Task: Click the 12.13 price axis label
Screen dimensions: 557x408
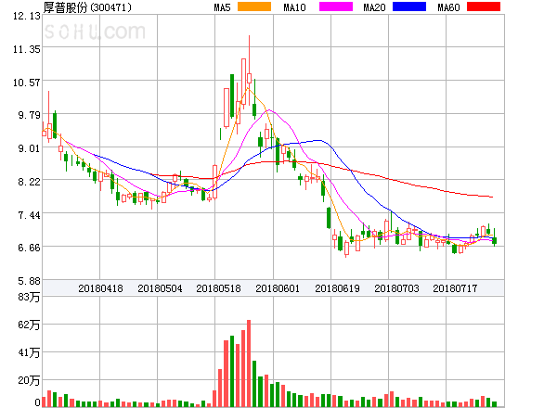Action: click(x=27, y=16)
